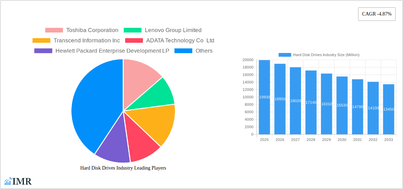
Task: Click the 2028 bar showing 17140
Action: point(311,102)
